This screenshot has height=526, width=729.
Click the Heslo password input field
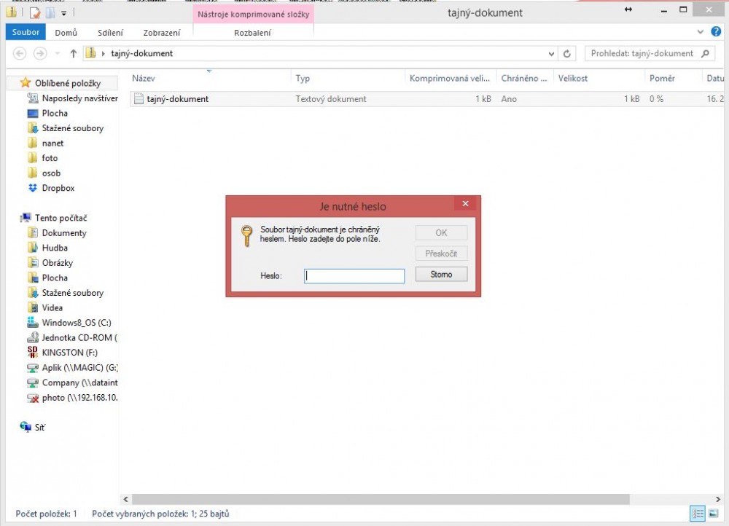click(x=354, y=276)
